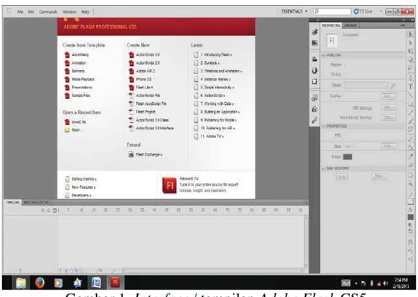Open the Window menu
Image resolution: width=418 pixels, height=297 pixels.
click(x=70, y=12)
